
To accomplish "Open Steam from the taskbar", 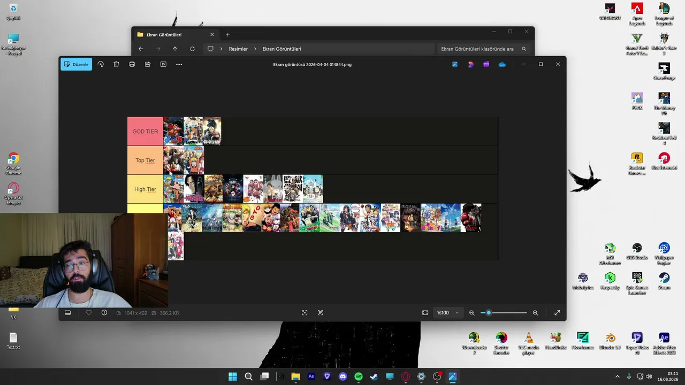I will point(374,376).
